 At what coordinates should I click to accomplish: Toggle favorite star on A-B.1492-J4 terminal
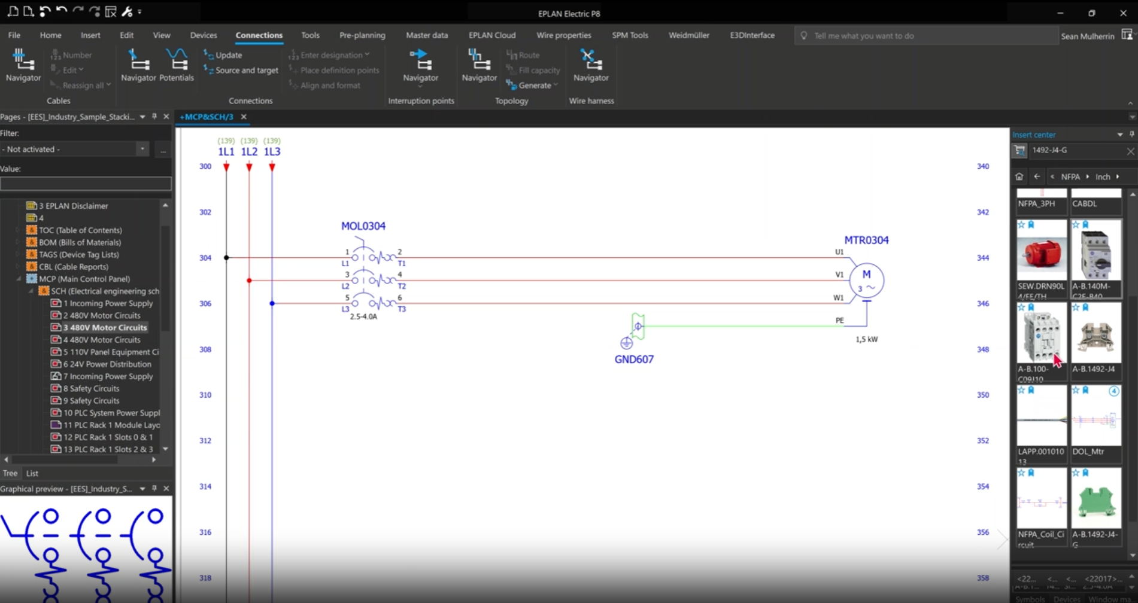pyautogui.click(x=1076, y=307)
